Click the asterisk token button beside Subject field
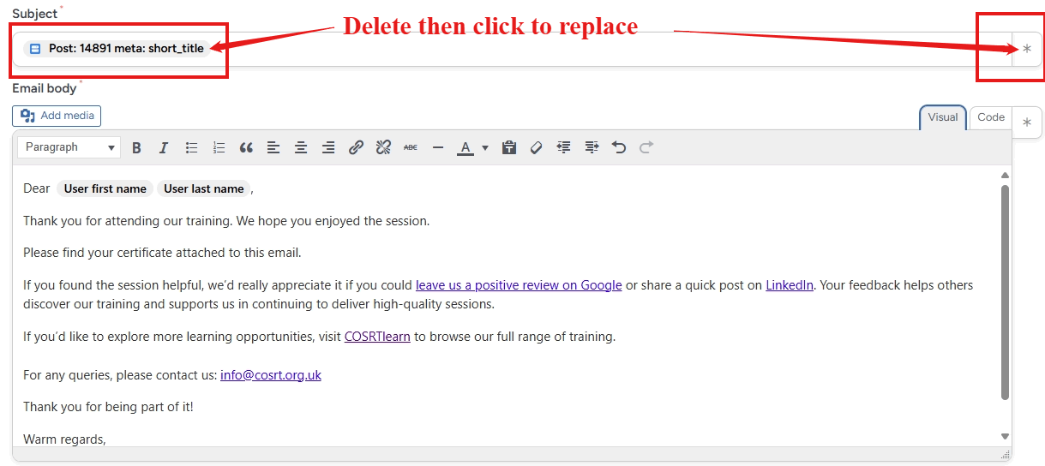Image resolution: width=1045 pixels, height=466 pixels. [x=1027, y=50]
